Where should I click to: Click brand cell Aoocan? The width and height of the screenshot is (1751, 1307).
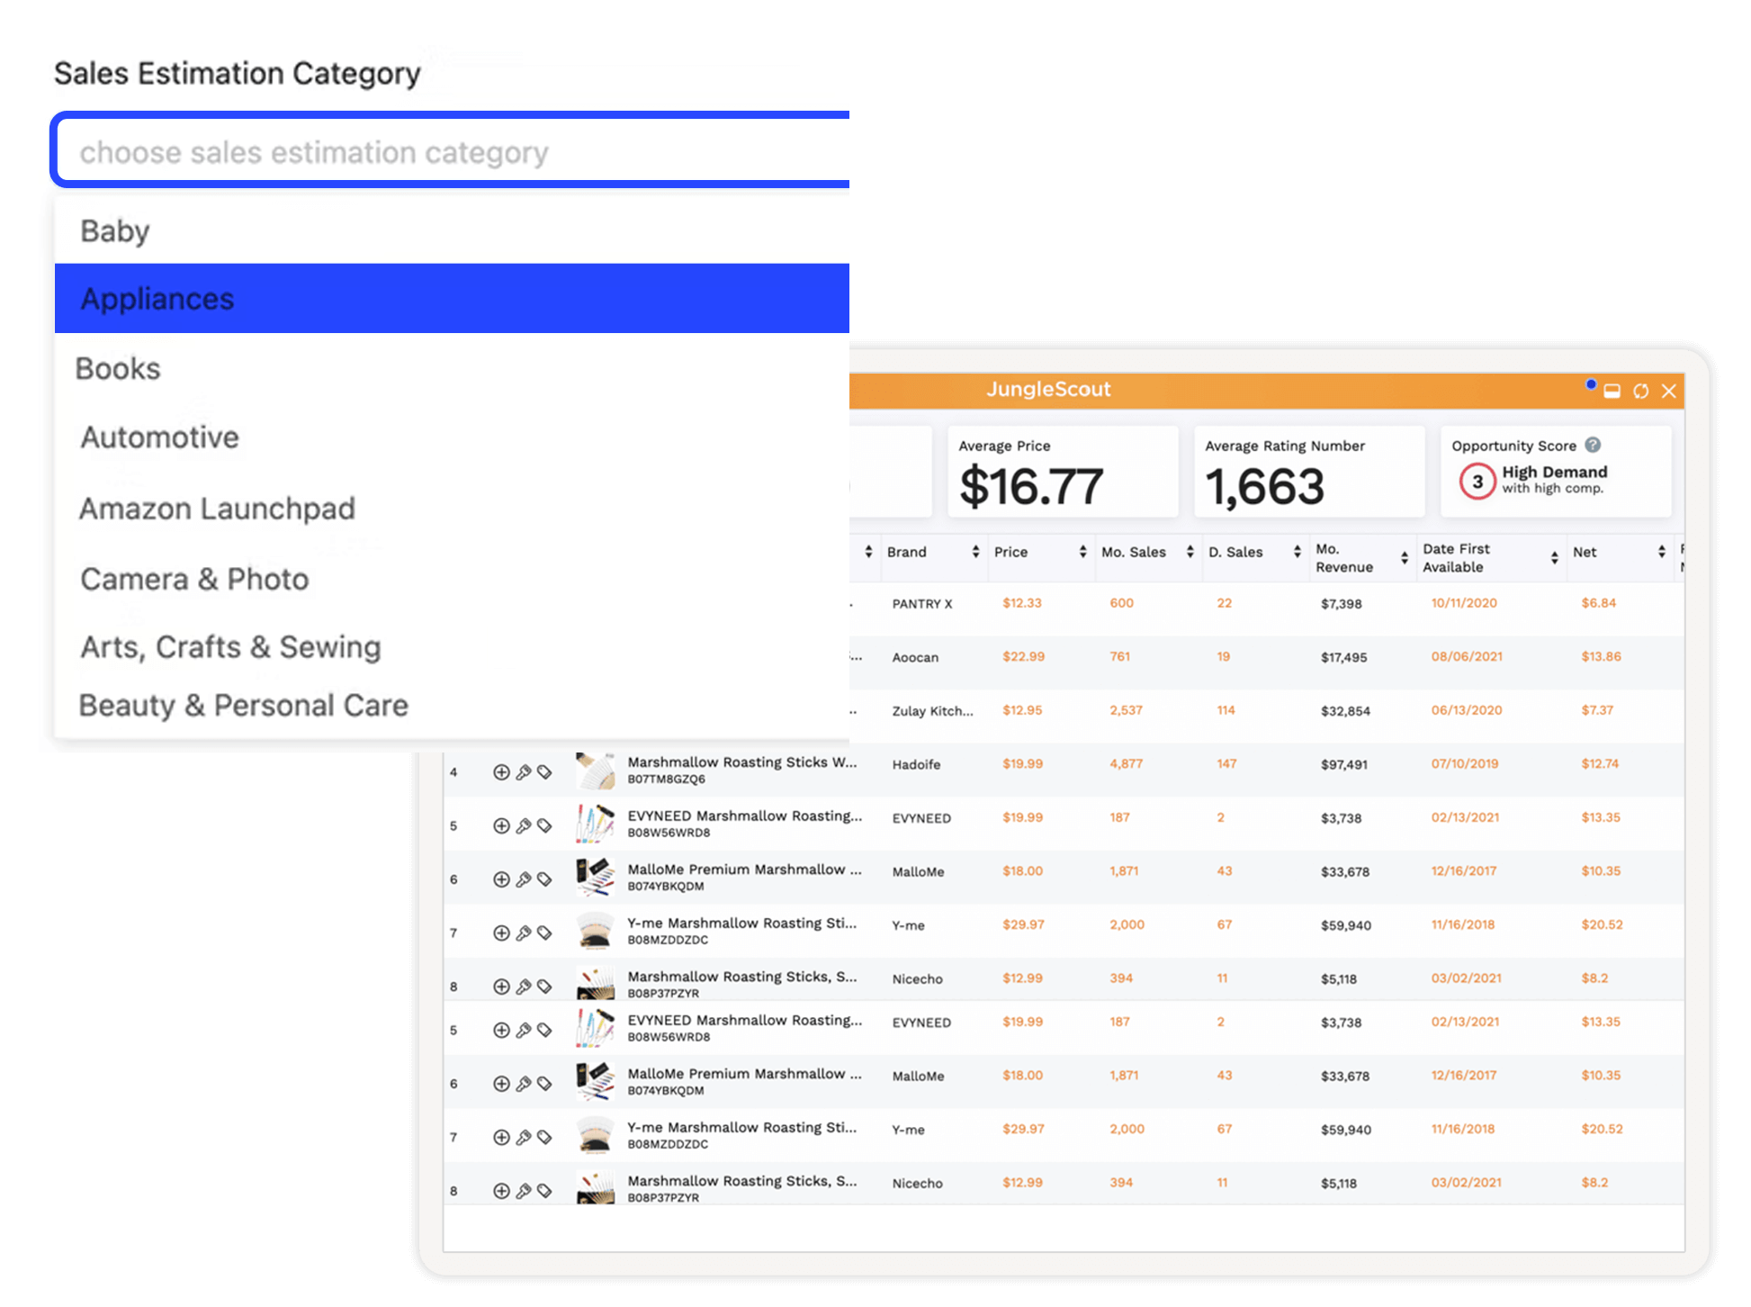pyautogui.click(x=915, y=657)
